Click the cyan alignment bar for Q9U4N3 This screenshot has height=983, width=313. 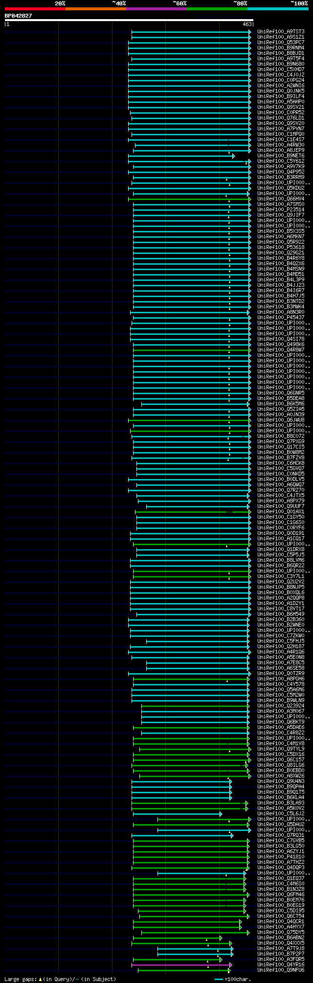point(181,781)
